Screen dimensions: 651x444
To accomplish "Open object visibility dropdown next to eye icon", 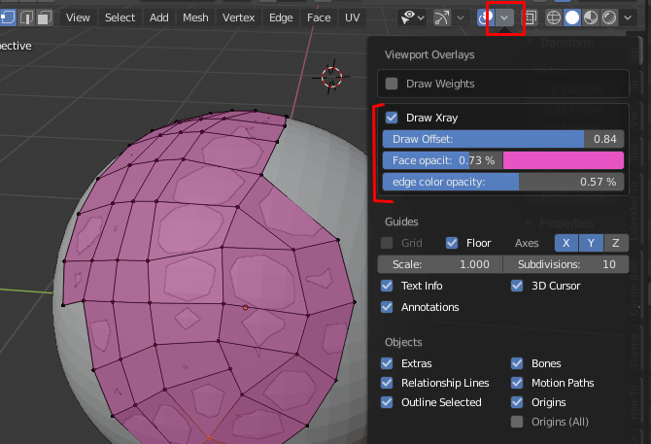I will coord(420,17).
